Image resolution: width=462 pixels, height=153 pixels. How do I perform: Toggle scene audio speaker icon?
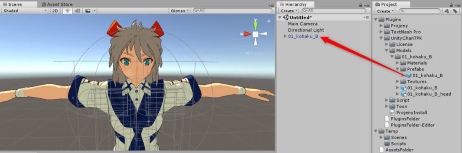pyautogui.click(x=78, y=11)
